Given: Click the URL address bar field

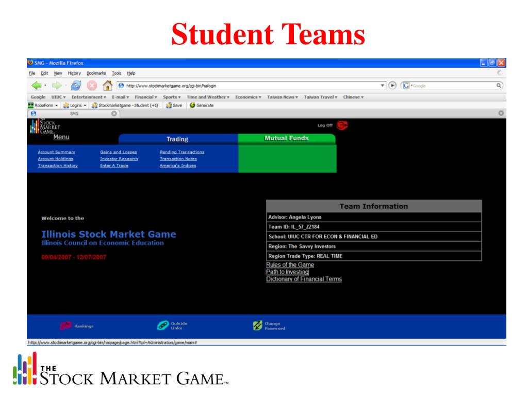Looking at the screenshot, I should point(252,86).
